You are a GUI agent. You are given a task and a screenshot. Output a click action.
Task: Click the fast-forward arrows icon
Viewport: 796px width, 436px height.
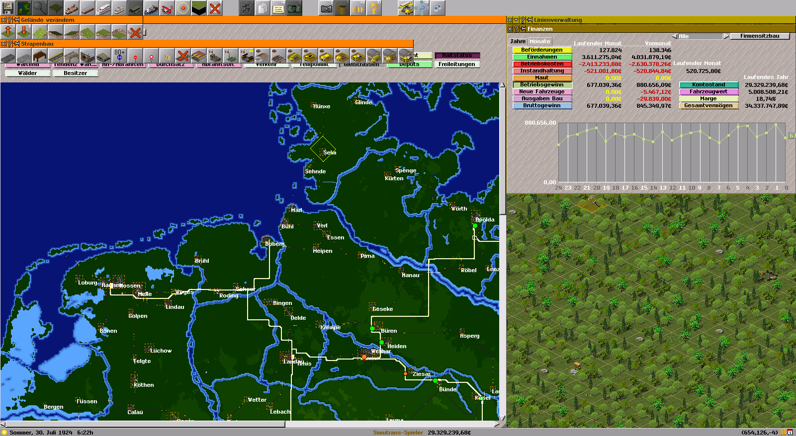[358, 8]
